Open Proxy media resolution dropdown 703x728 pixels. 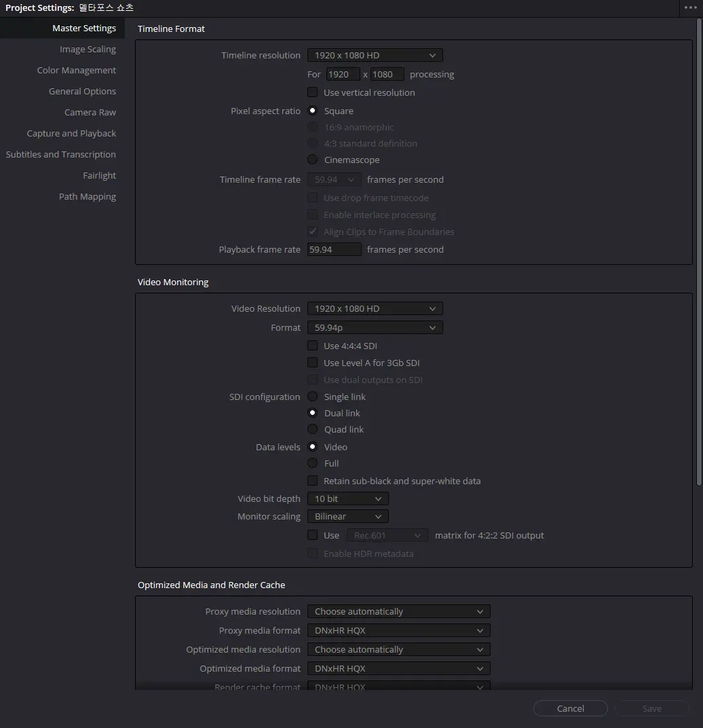pos(398,611)
